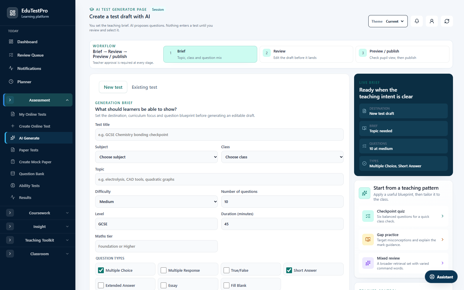
Task: Click the Brief book icon in Live Brief
Action: [365, 128]
